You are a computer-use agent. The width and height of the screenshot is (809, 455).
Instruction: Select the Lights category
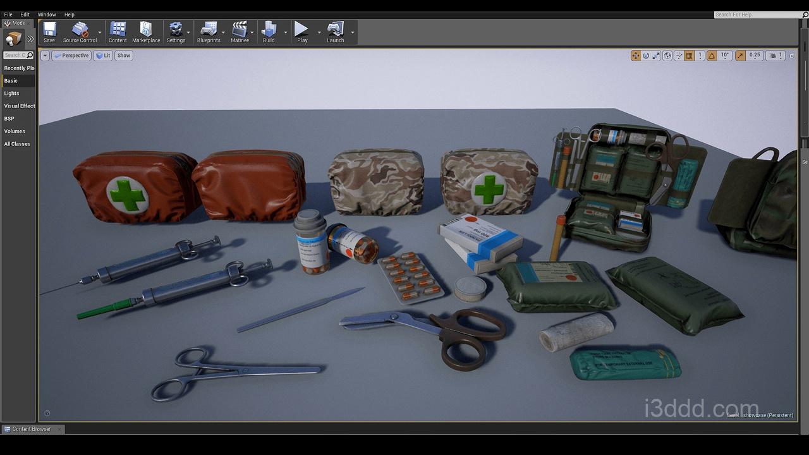point(11,94)
